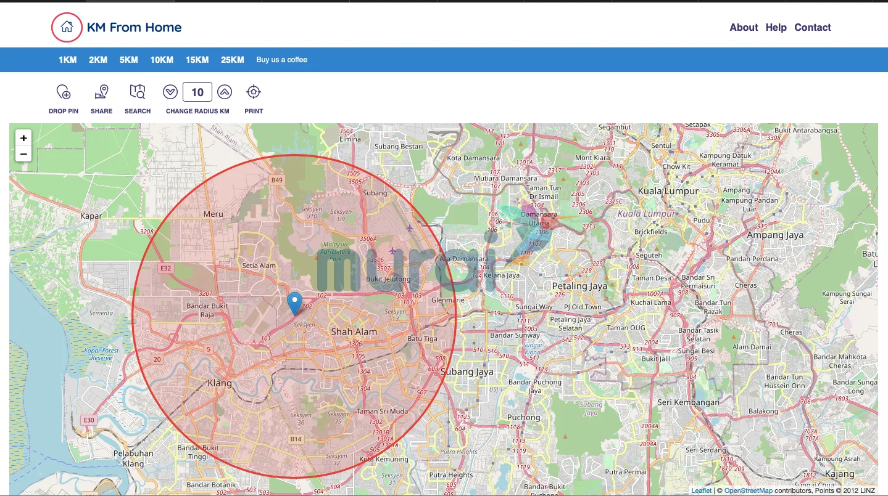Viewport: 888px width, 496px height.
Task: Open the Help page
Action: click(776, 27)
